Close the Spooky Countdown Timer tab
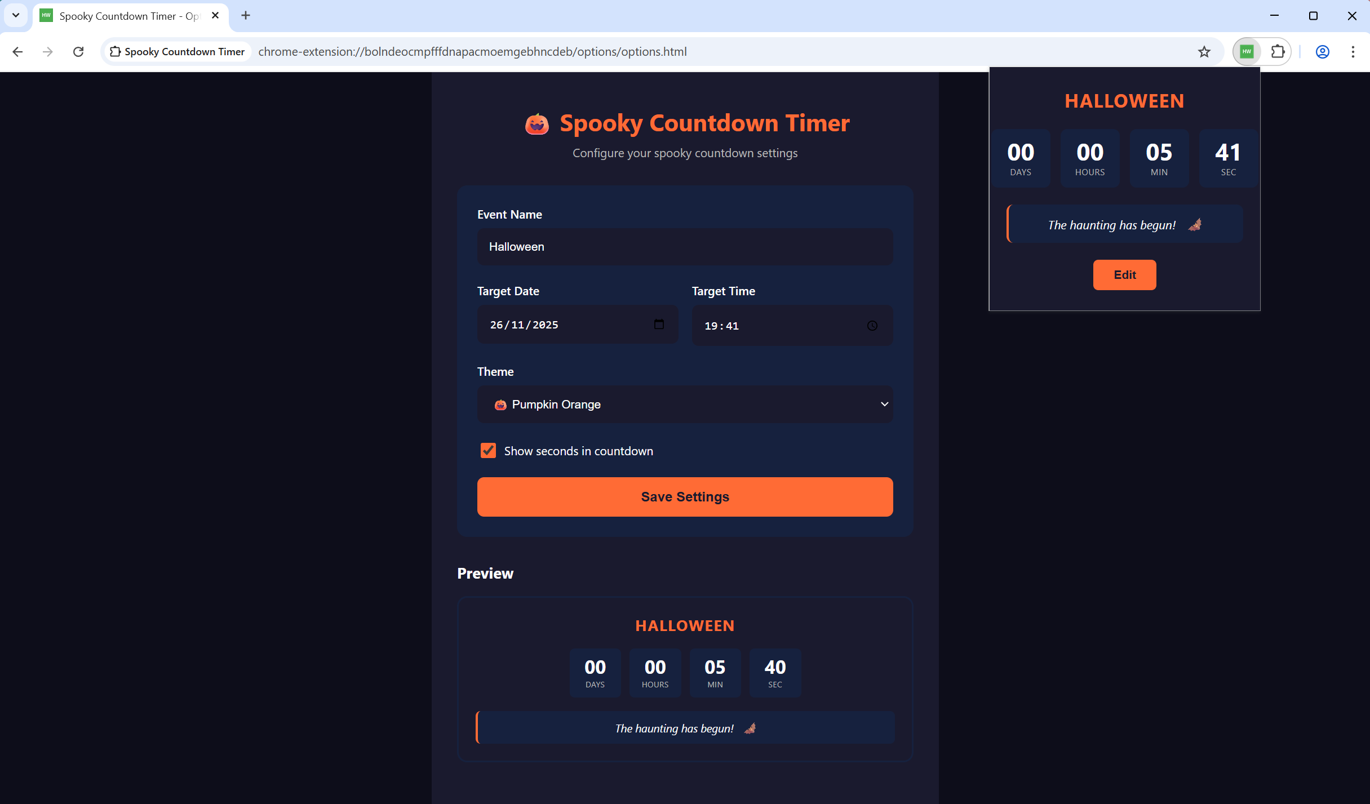 tap(215, 16)
